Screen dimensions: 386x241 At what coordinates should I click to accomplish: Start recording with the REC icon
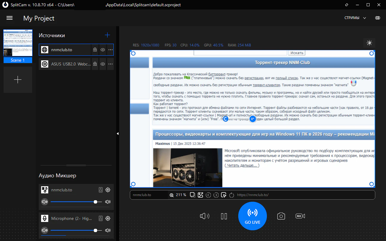point(300,216)
